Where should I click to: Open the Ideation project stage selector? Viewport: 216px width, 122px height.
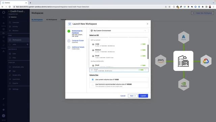click(x=12, y=17)
